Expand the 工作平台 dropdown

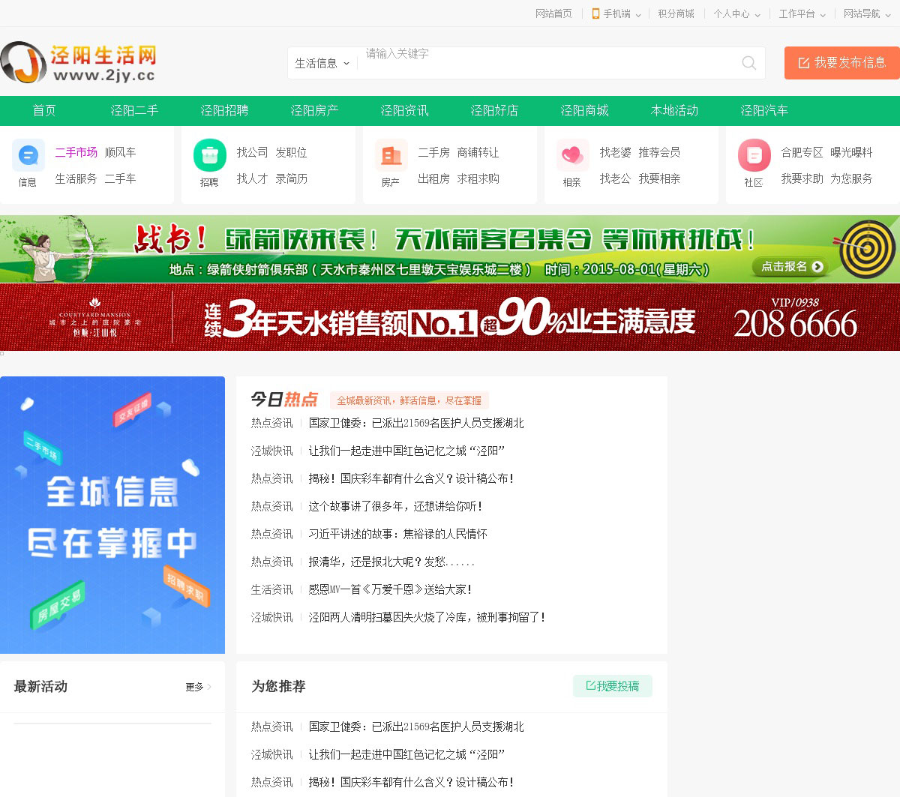pos(823,14)
